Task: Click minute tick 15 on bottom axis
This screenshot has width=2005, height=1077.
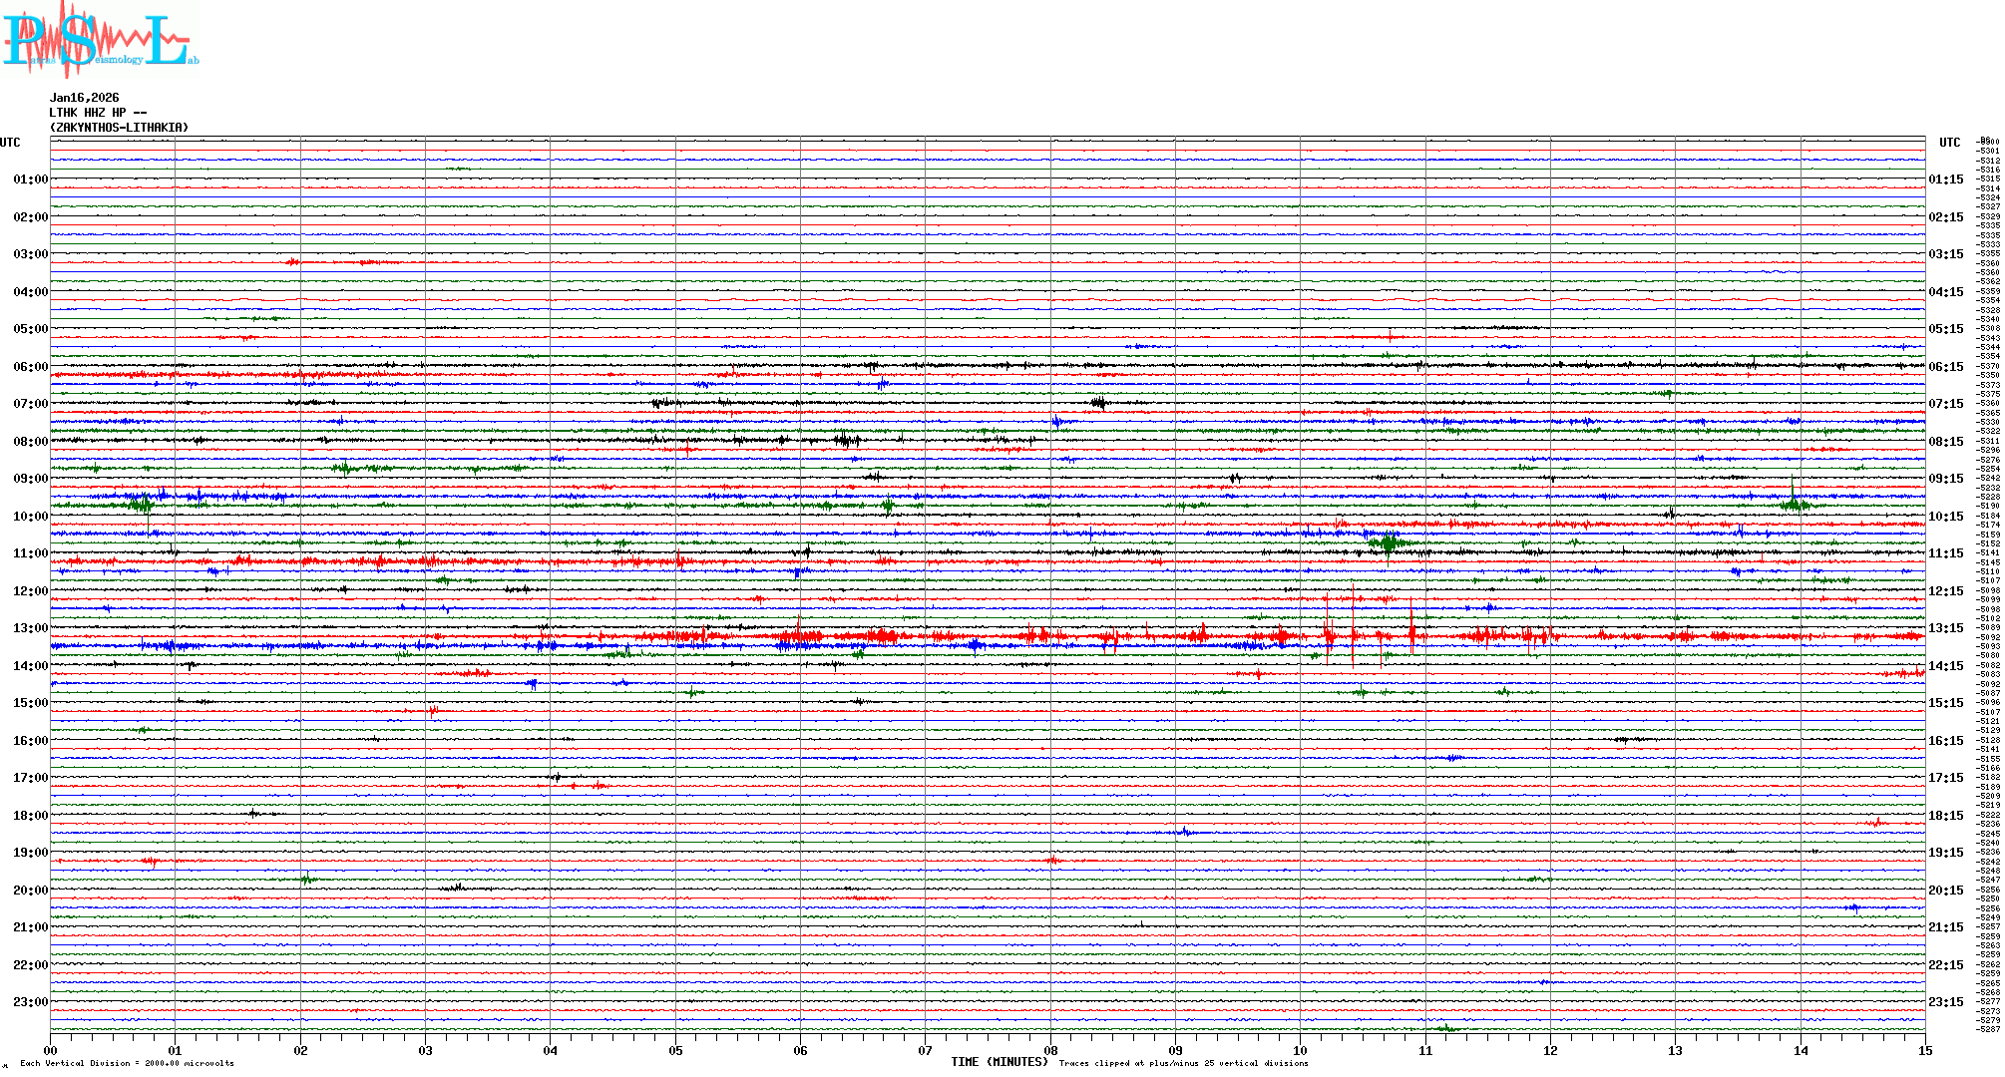Action: click(1924, 1050)
